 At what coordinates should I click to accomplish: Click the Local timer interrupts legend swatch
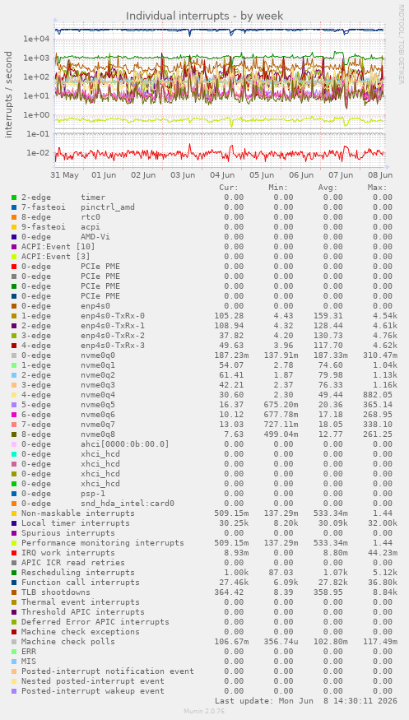tap(14, 523)
